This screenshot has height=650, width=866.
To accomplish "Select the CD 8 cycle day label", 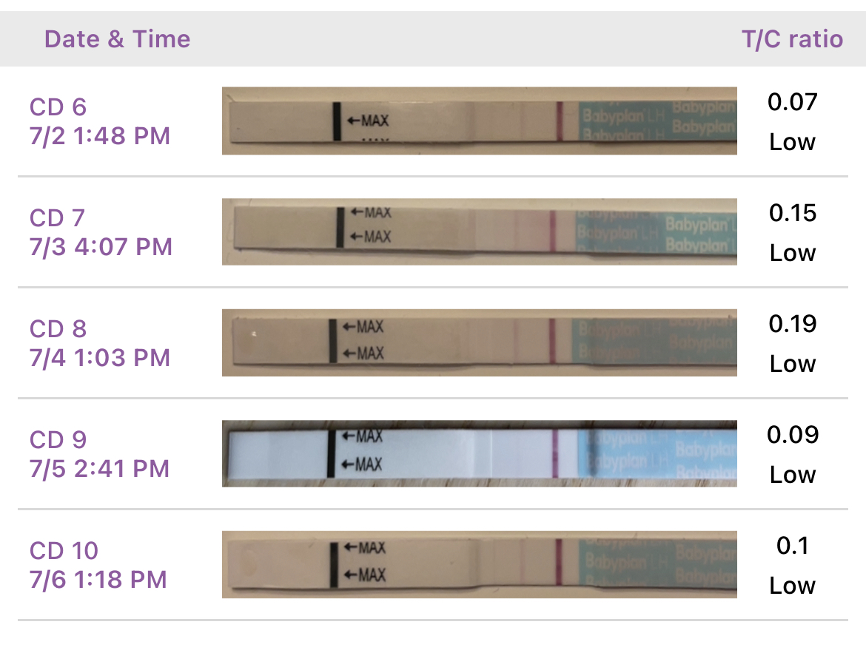I will [x=58, y=329].
